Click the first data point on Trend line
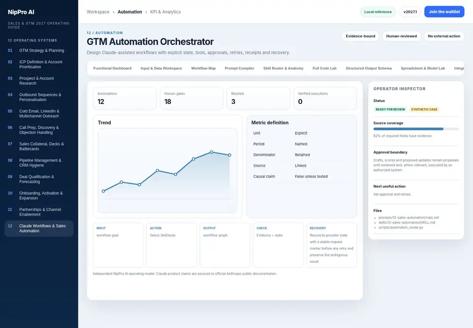 click(x=104, y=191)
